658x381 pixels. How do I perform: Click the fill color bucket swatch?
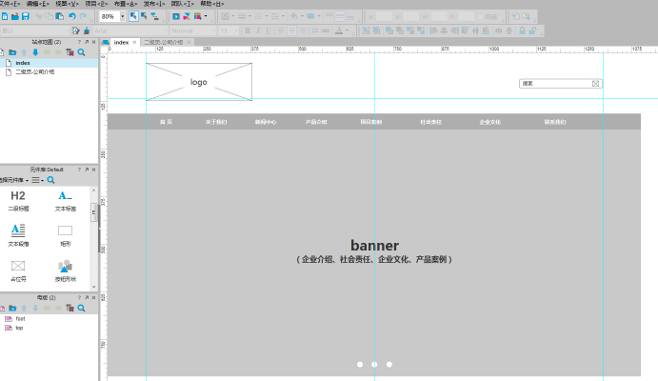tap(293, 16)
